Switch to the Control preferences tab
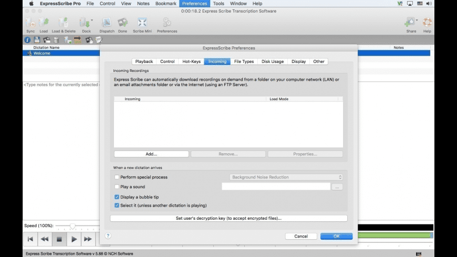 (x=167, y=61)
